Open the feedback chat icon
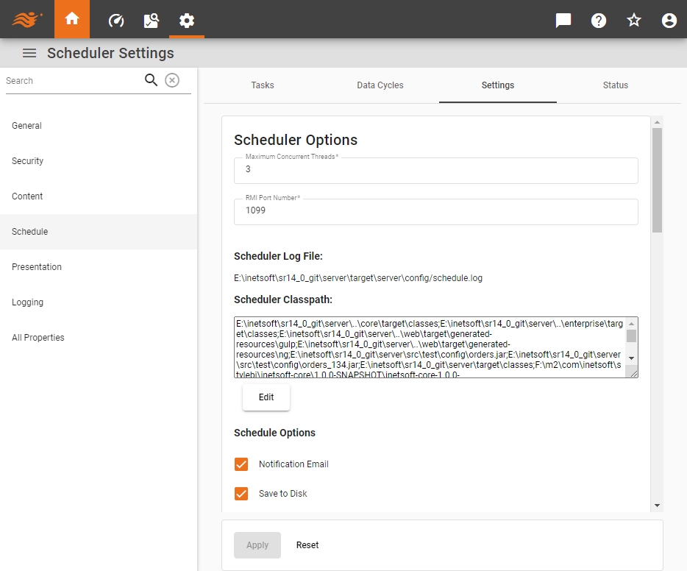This screenshot has height=571, width=687. point(563,20)
